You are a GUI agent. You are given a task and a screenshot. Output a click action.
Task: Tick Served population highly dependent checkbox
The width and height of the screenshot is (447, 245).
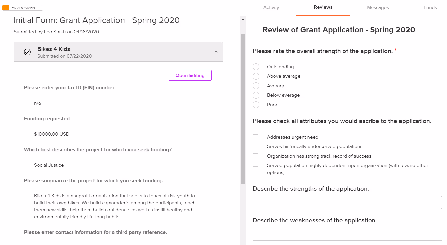[x=255, y=169]
